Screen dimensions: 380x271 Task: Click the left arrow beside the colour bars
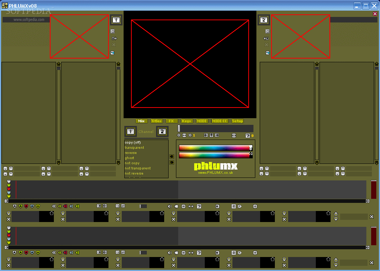click(172, 156)
